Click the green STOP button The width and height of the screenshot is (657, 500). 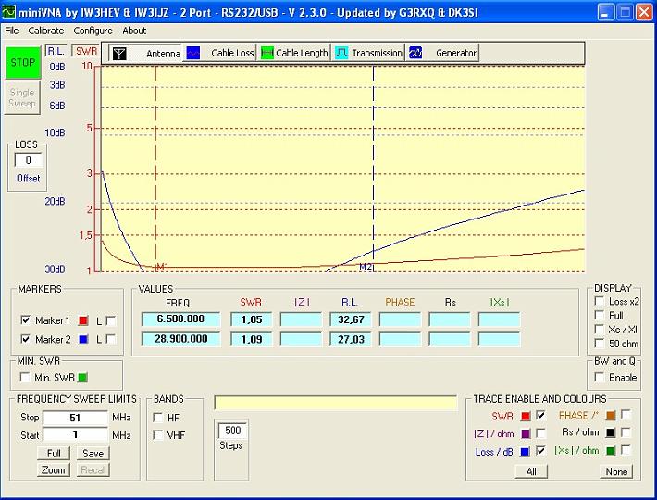click(23, 62)
